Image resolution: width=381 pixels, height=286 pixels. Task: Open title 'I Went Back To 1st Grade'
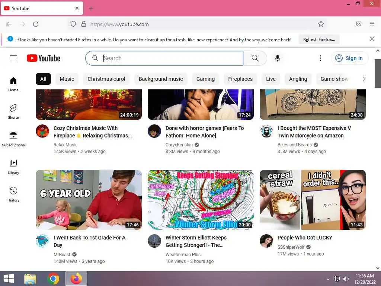[89, 241]
